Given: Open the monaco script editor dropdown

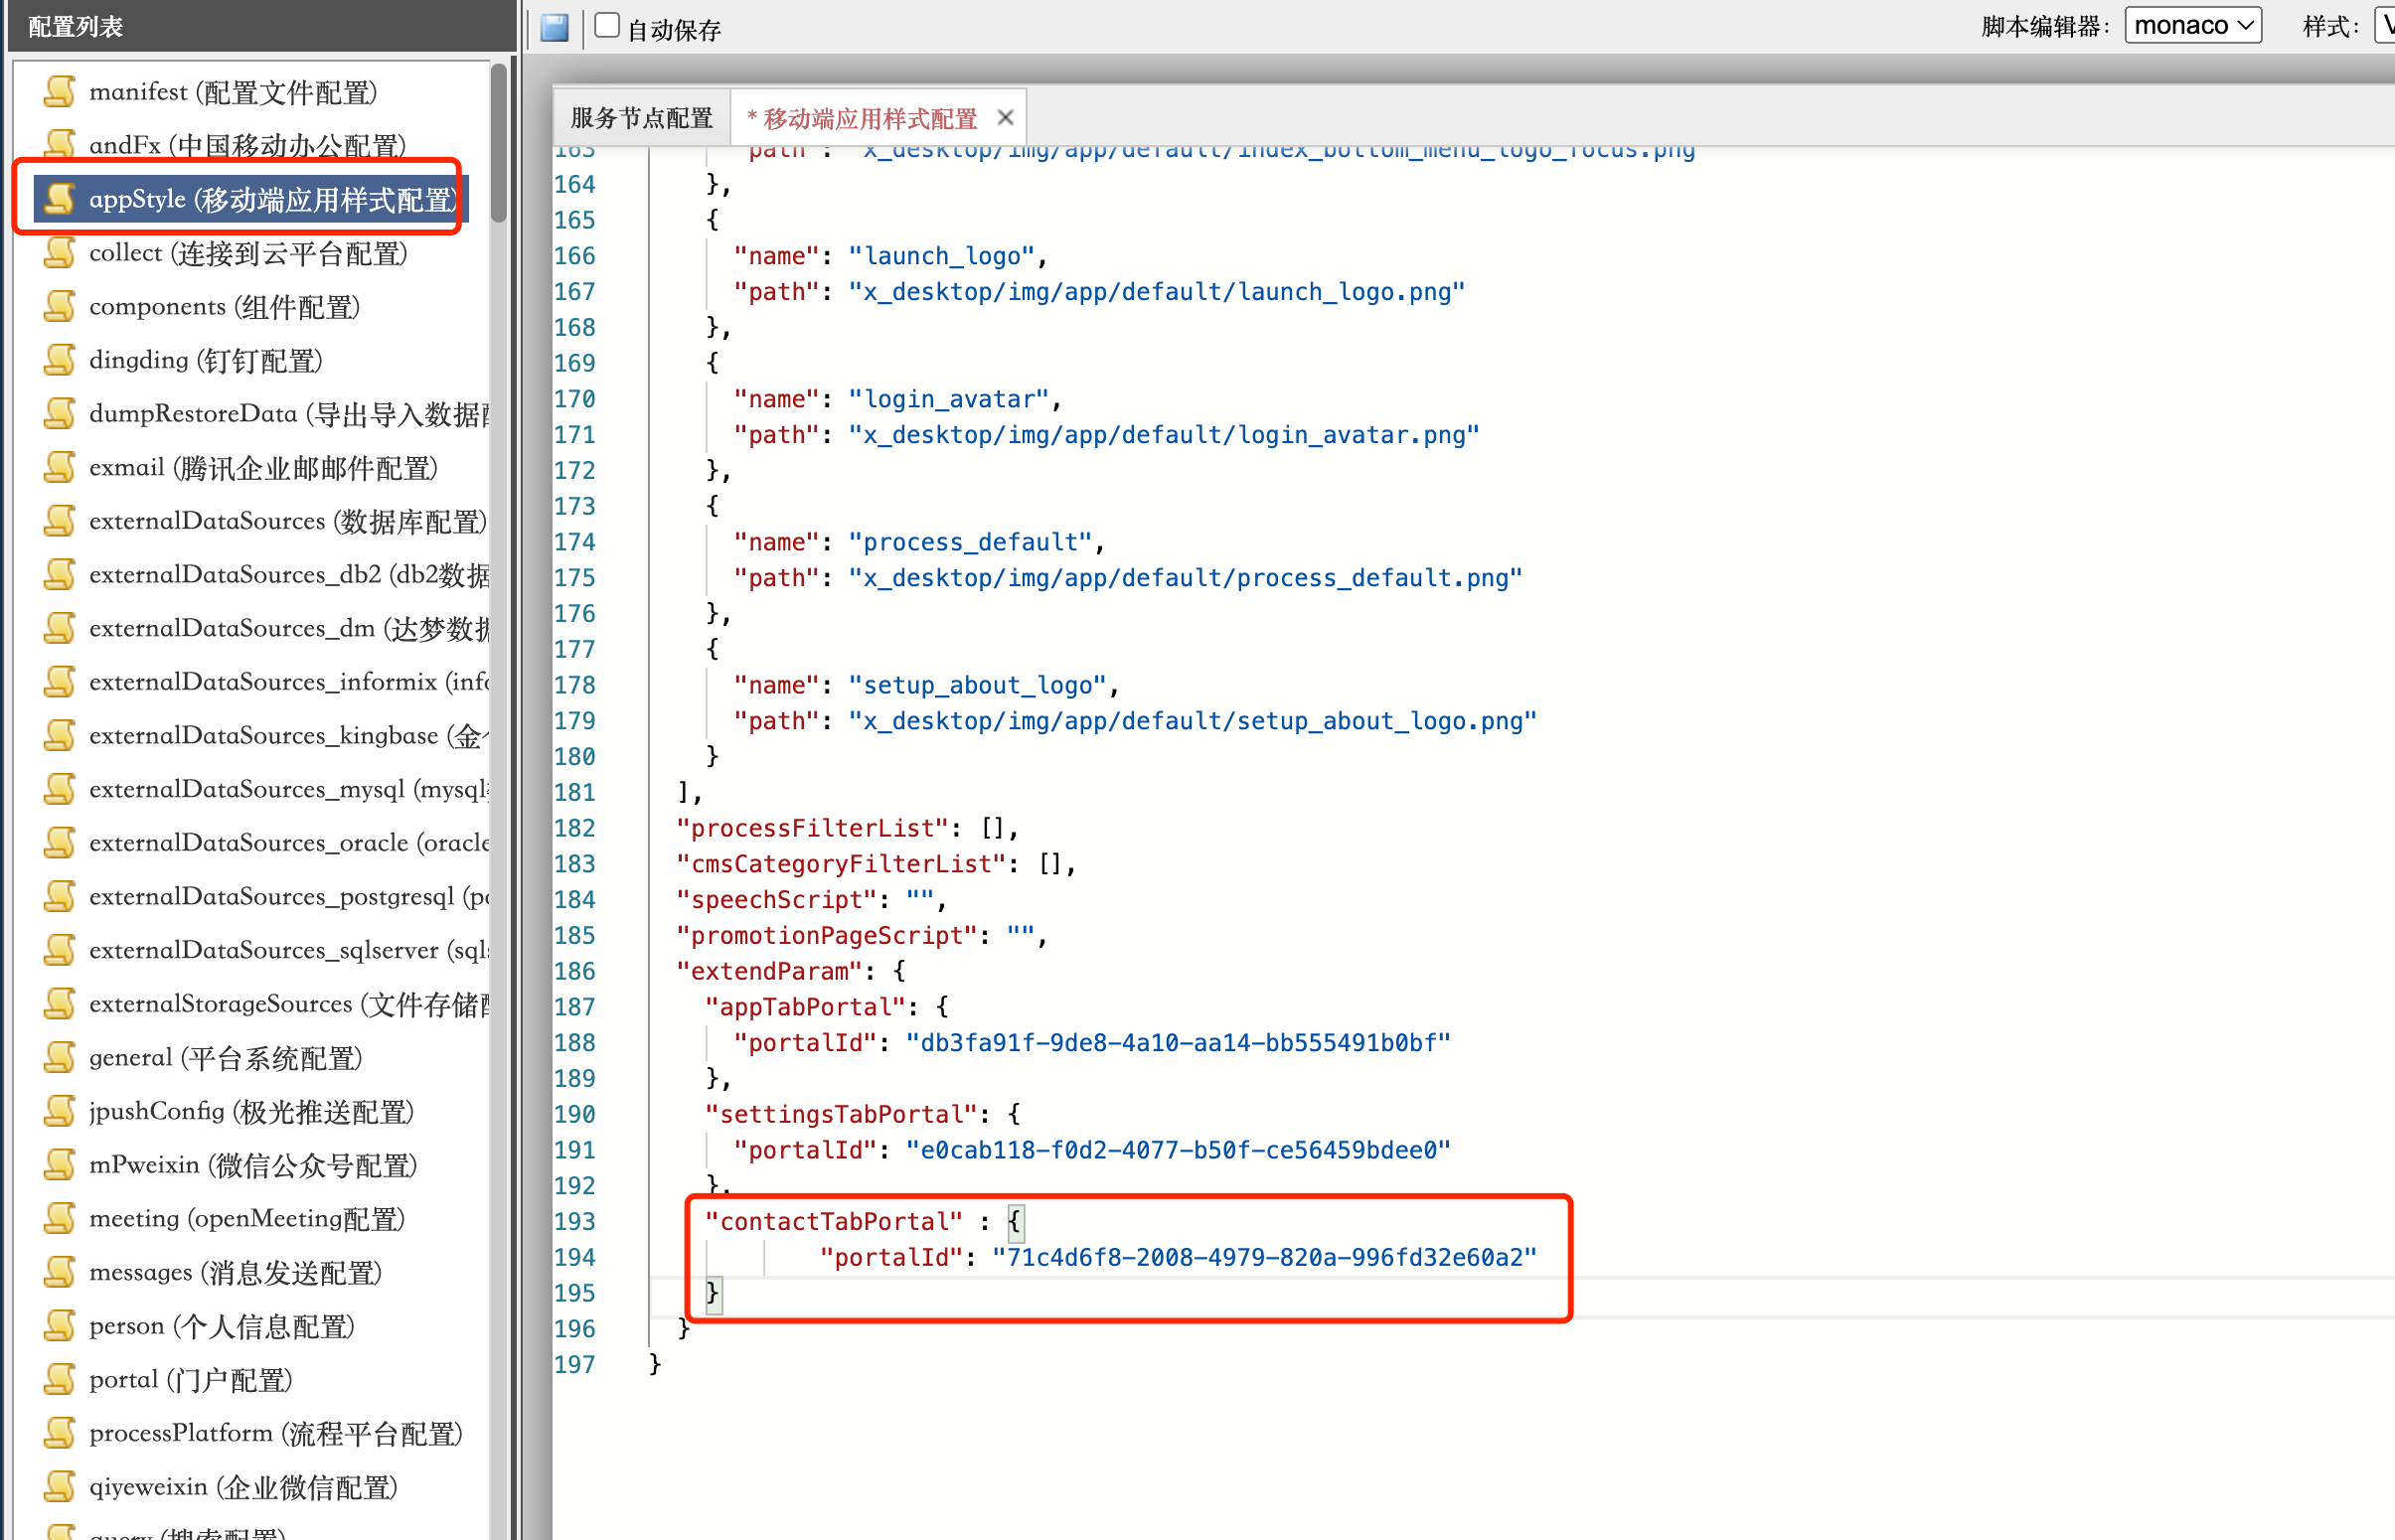Looking at the screenshot, I should coord(2192,25).
